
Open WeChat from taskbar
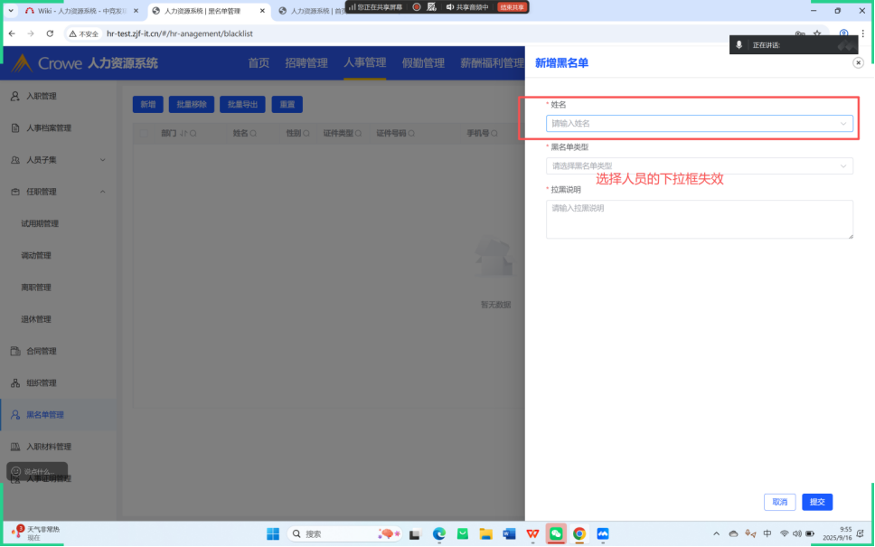tap(556, 533)
